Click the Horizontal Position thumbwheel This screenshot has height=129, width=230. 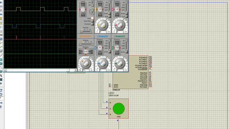[x=86, y=52]
